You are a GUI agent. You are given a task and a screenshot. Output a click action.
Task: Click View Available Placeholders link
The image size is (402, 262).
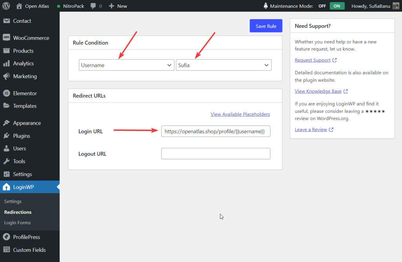(240, 114)
